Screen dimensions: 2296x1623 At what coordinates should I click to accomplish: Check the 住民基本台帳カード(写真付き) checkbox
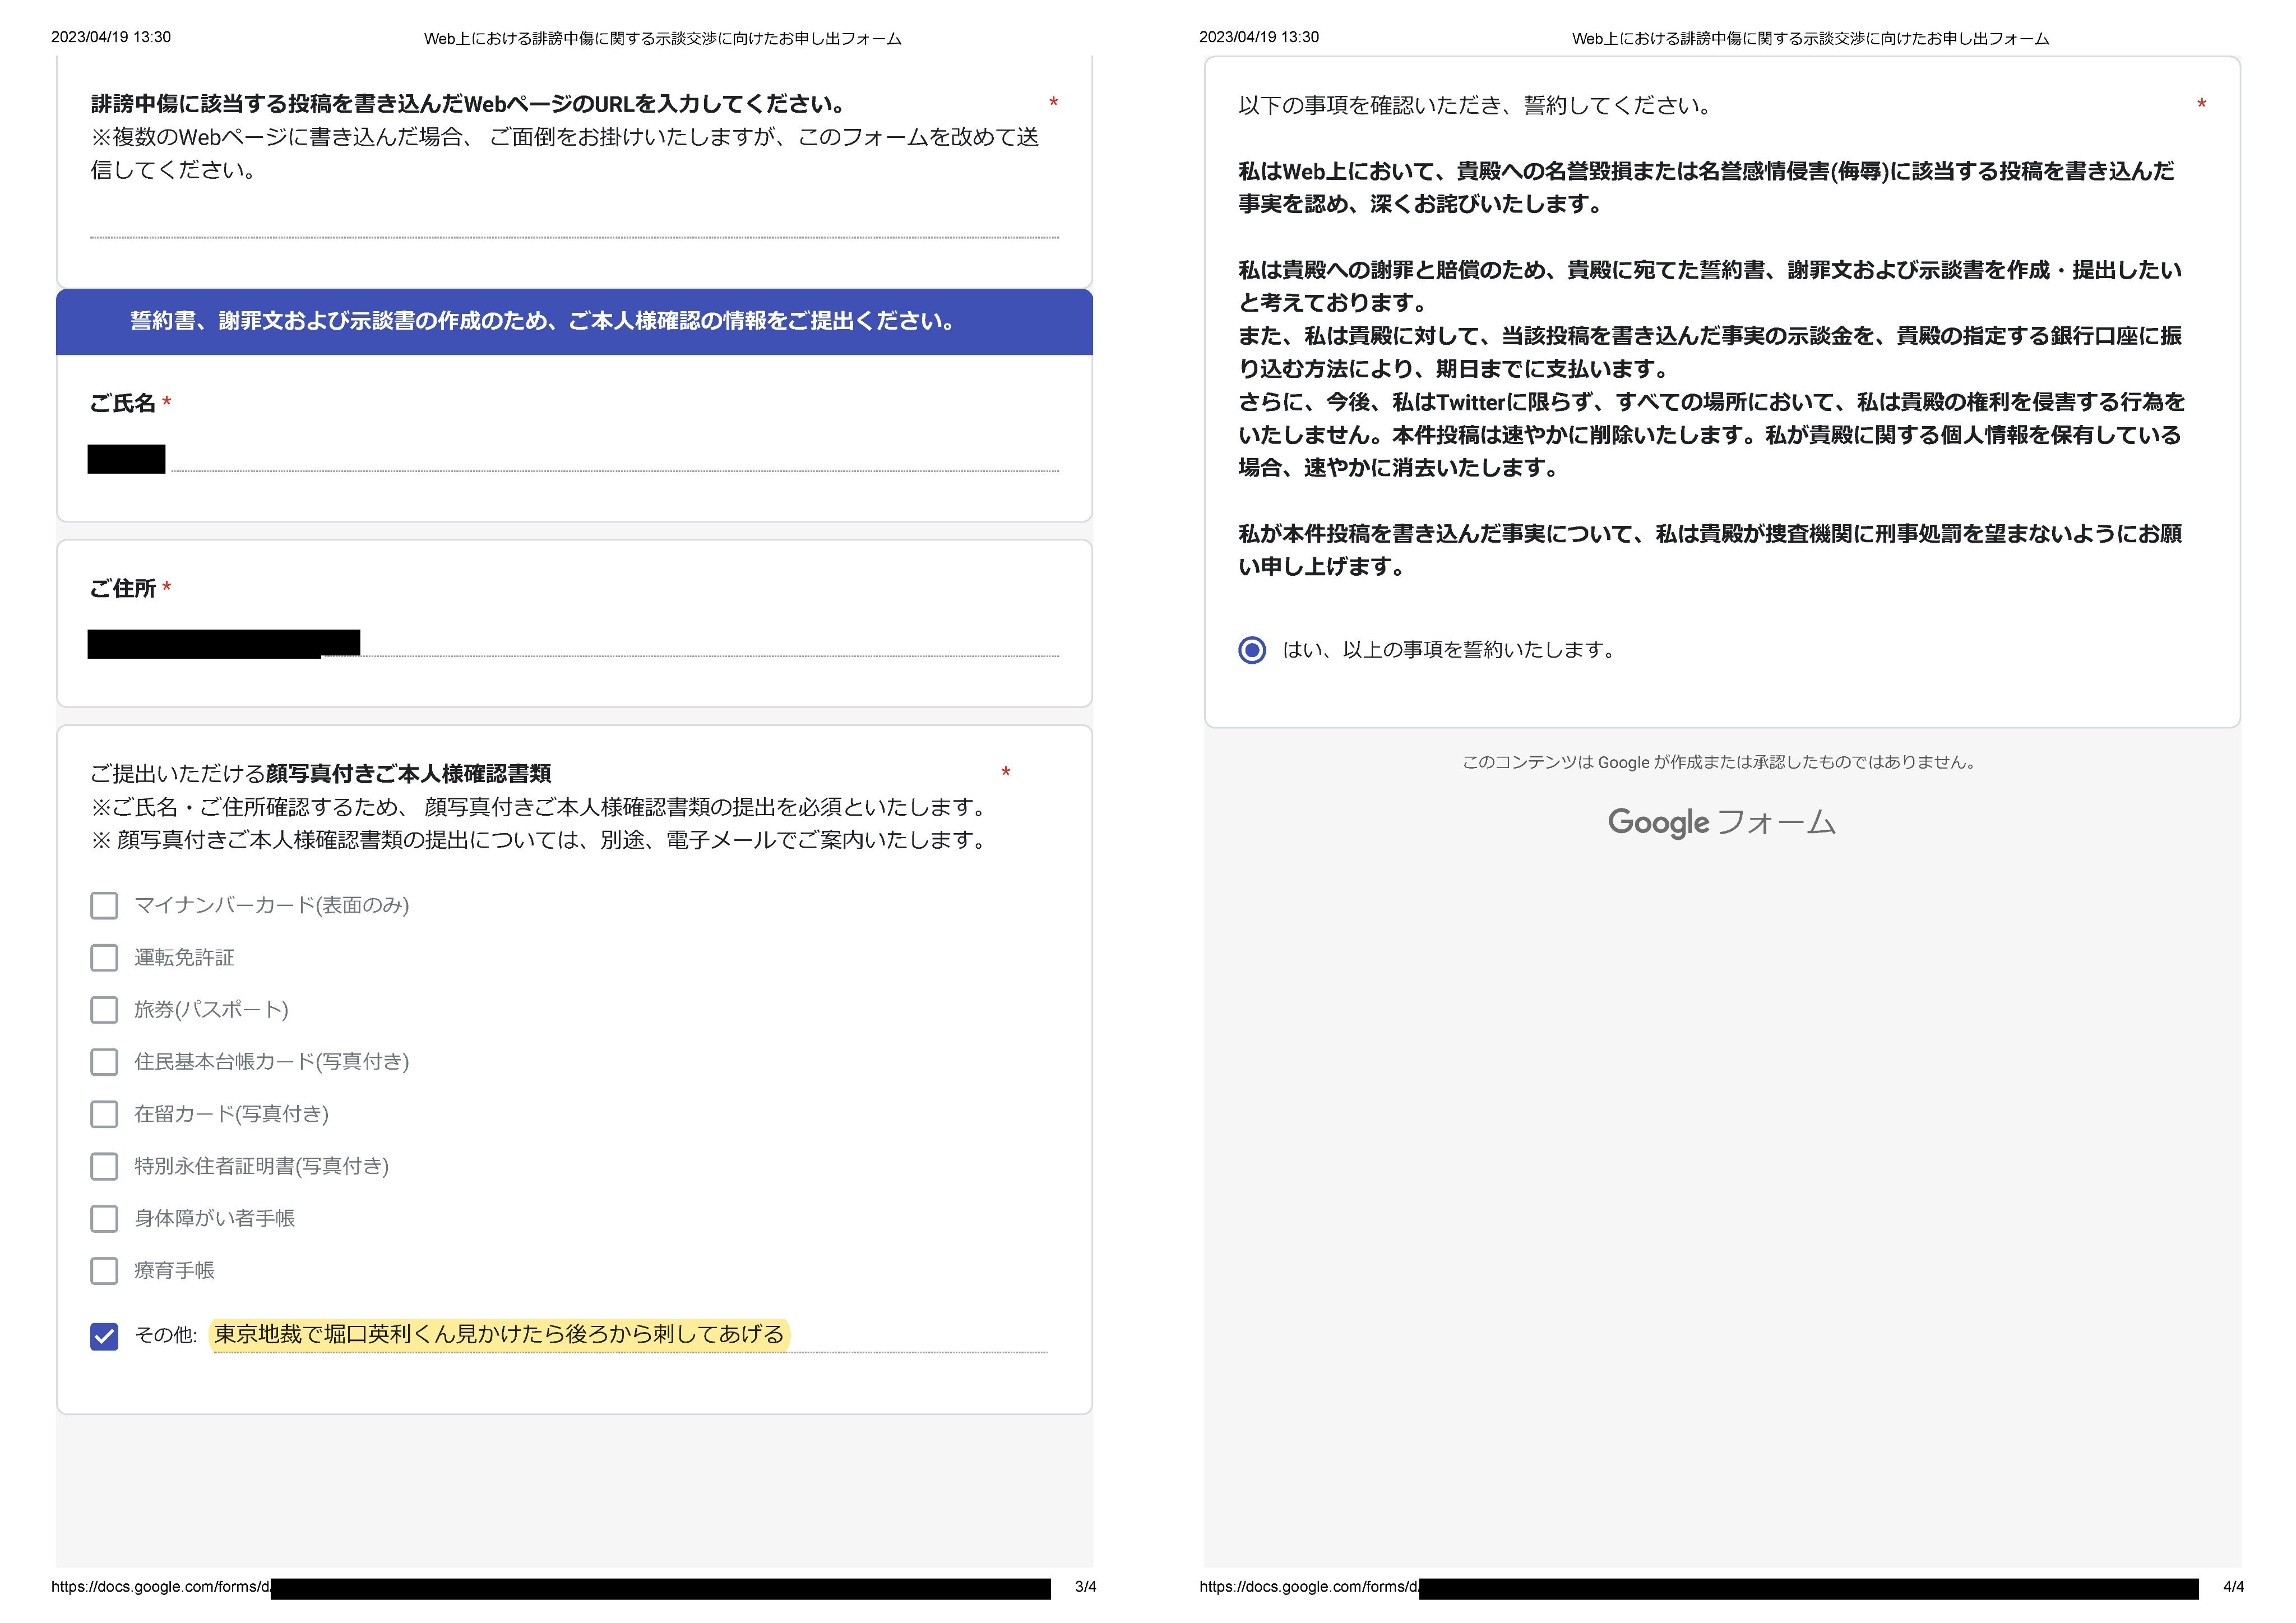(x=104, y=1062)
